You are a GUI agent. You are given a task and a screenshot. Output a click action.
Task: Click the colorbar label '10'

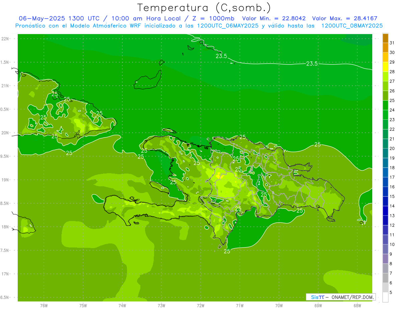click(392, 244)
